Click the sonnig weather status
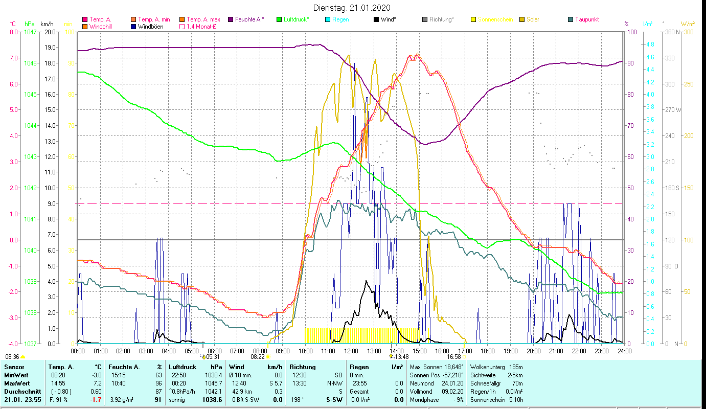The height and width of the screenshot is (409, 706). coord(177,400)
